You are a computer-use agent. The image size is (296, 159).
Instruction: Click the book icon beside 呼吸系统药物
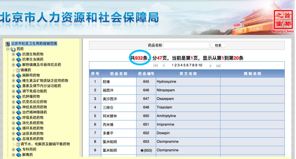point(19,118)
